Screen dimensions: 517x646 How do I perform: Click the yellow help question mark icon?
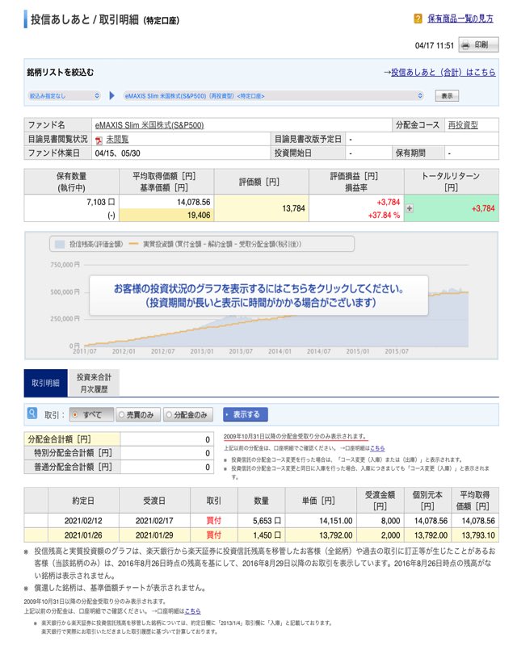(418, 18)
